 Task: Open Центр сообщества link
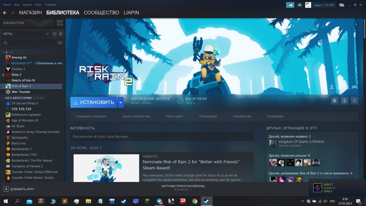coord(136,116)
